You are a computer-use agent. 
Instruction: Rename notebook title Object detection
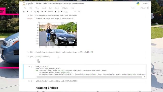tap(44, 3)
